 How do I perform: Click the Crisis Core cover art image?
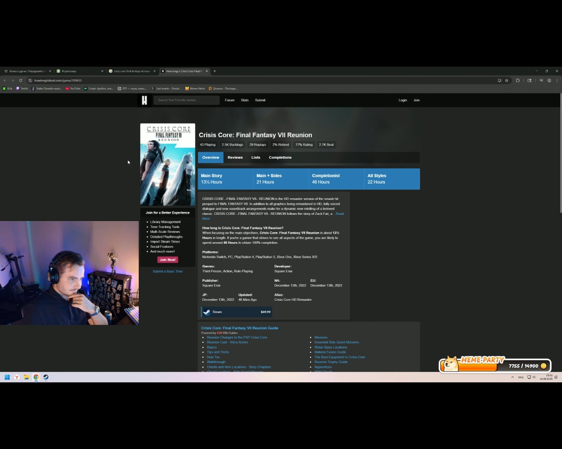coord(168,164)
